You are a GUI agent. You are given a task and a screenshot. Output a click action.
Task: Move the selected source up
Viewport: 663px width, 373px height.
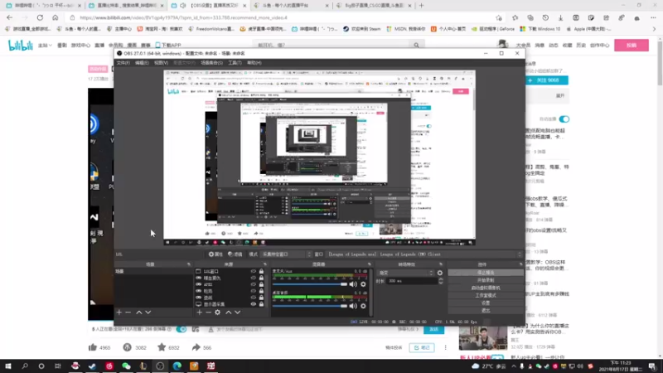point(229,312)
